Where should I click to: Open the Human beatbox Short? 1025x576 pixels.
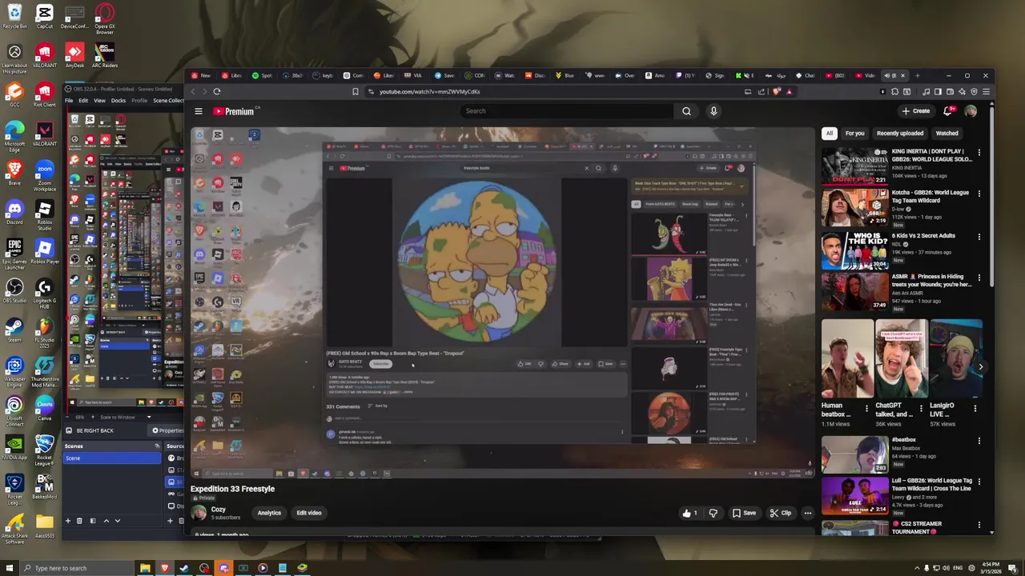pos(847,358)
